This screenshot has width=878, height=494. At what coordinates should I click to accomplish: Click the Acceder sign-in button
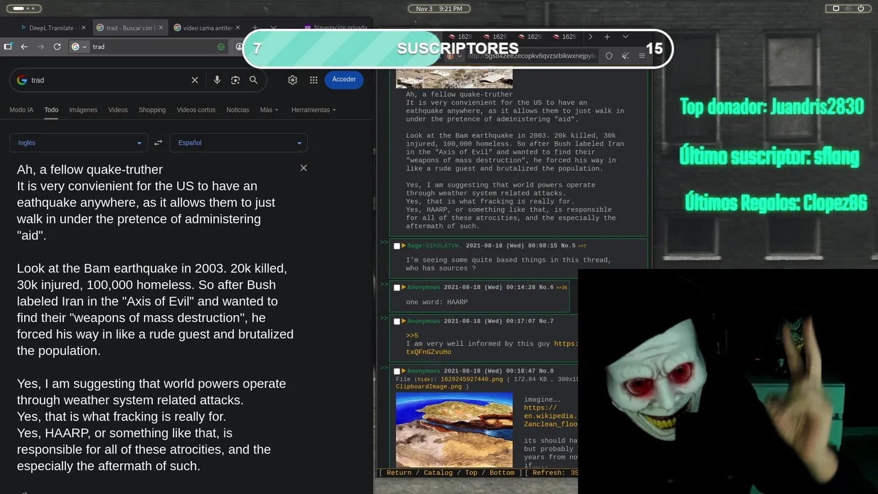point(344,80)
